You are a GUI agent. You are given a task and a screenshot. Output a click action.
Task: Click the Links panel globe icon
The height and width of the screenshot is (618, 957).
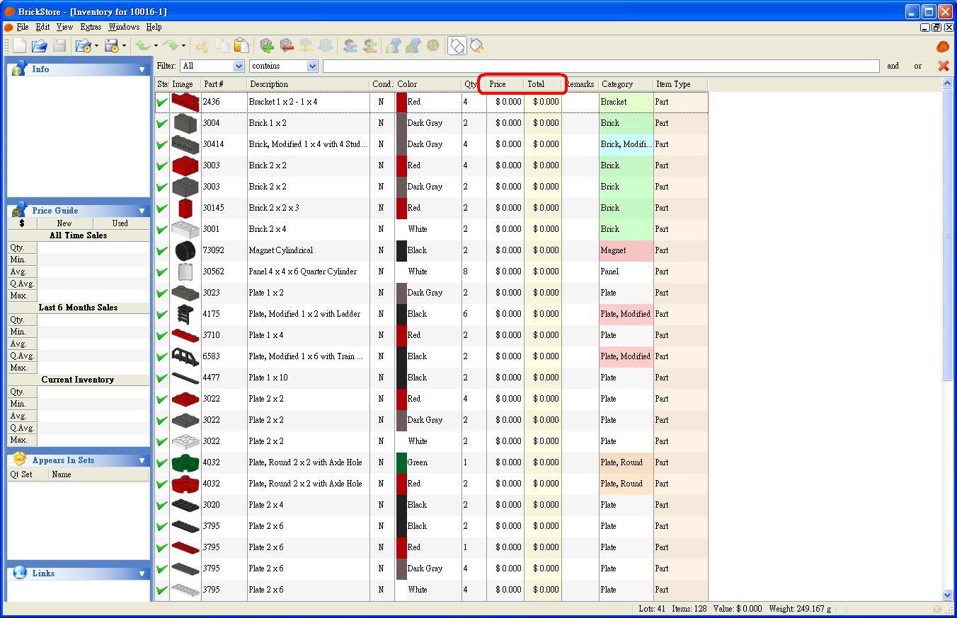coord(19,573)
